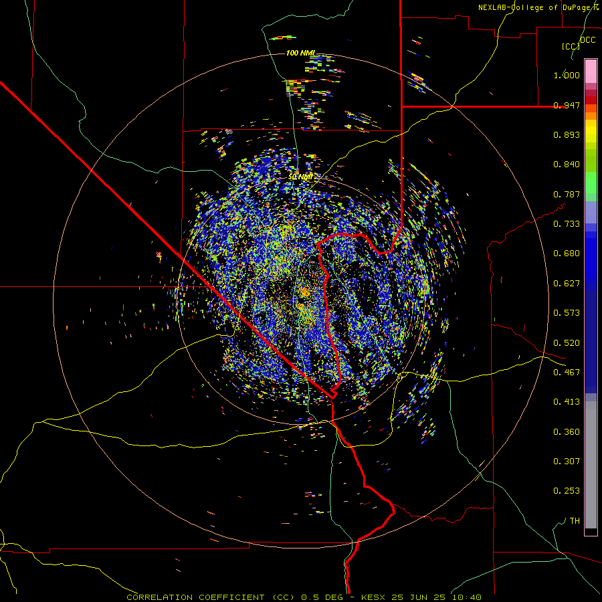Select the 1.000 value on the legend
Viewport: 602px width, 602px height.
coord(567,75)
